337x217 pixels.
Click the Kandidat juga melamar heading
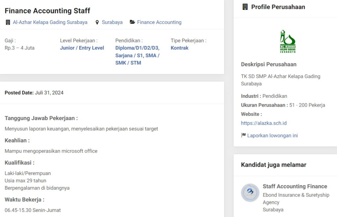273,165
